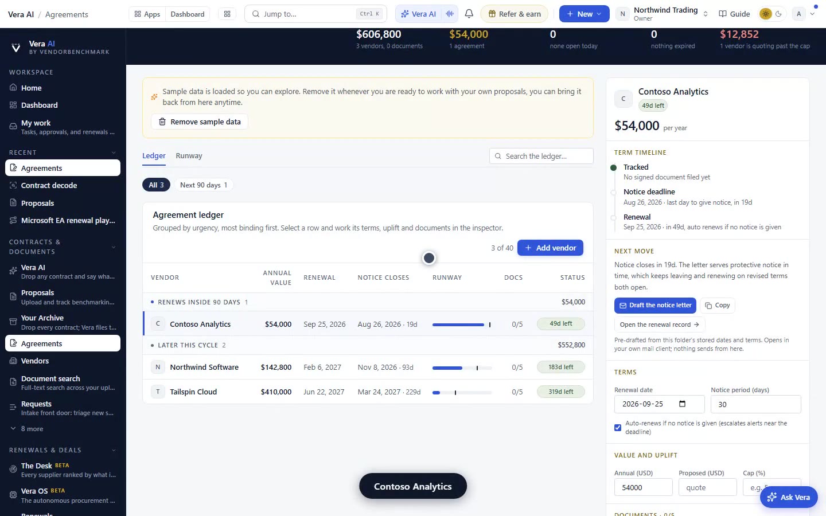Viewport: 826px width, 516px height.
Task: Switch to the Runway tab
Action: click(x=189, y=156)
